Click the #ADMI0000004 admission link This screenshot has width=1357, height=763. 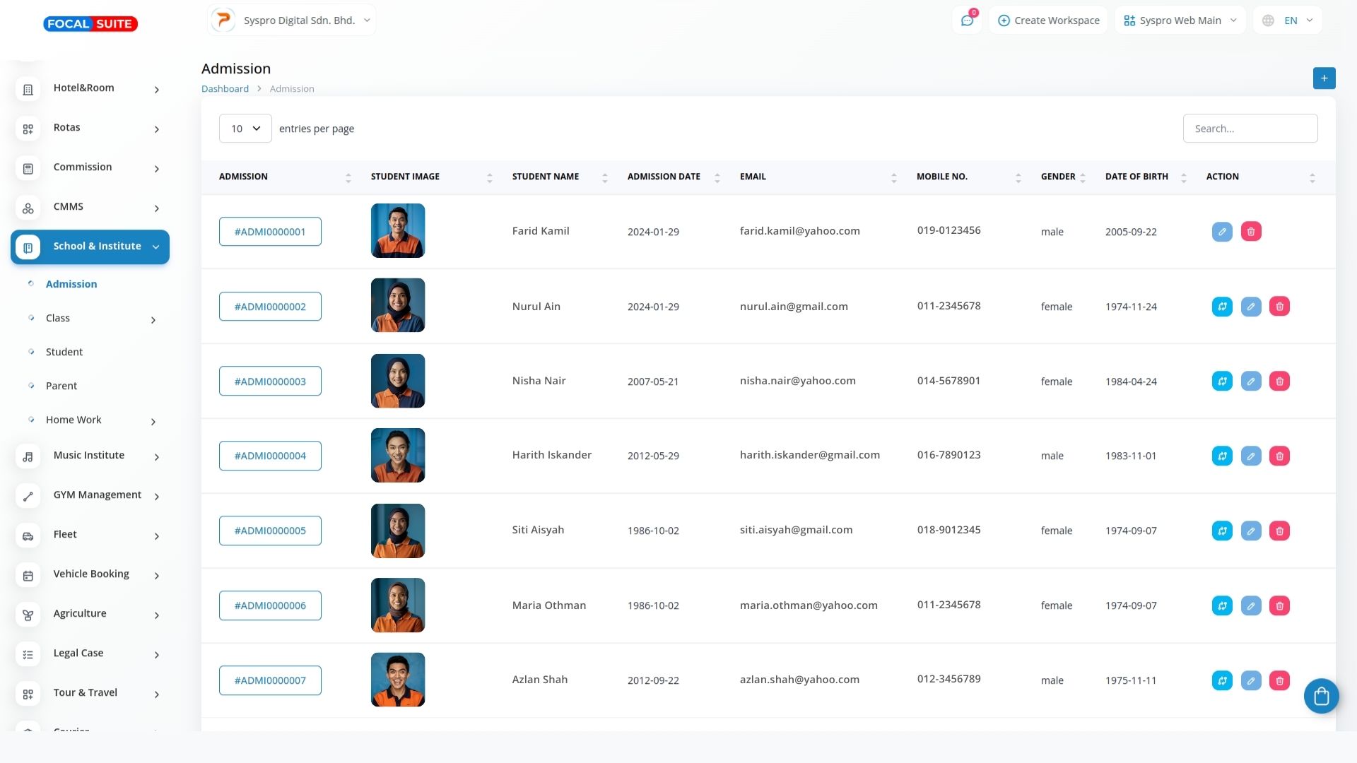pyautogui.click(x=270, y=456)
